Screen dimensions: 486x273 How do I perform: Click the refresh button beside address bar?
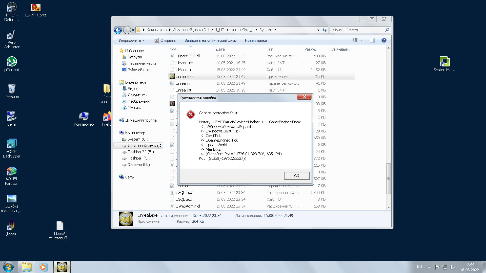tap(325, 30)
